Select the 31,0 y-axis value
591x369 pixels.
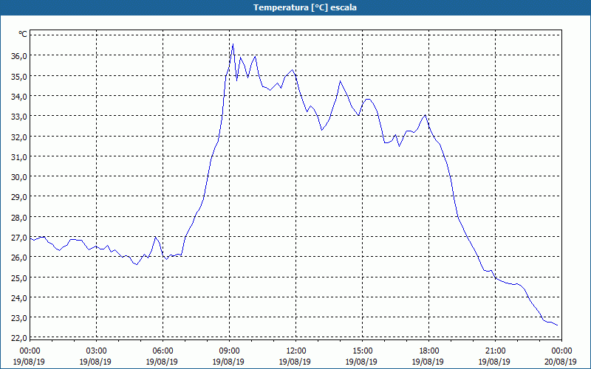19,157
